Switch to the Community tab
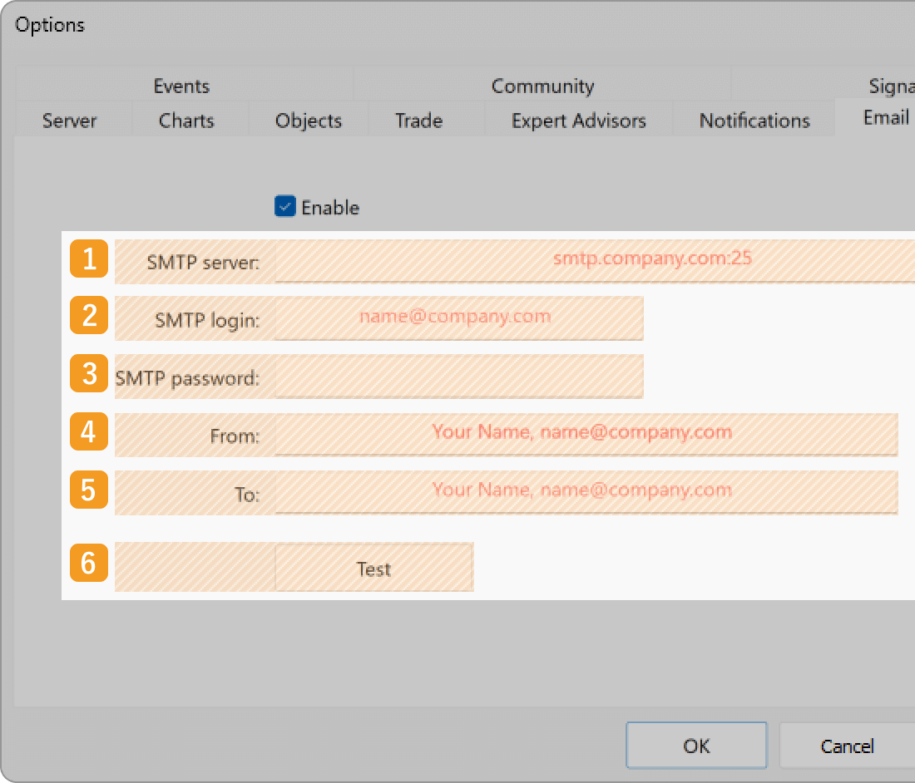 tap(542, 86)
